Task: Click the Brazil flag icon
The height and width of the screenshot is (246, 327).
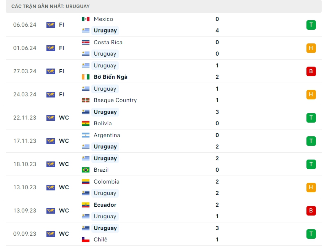Action: coord(86,170)
